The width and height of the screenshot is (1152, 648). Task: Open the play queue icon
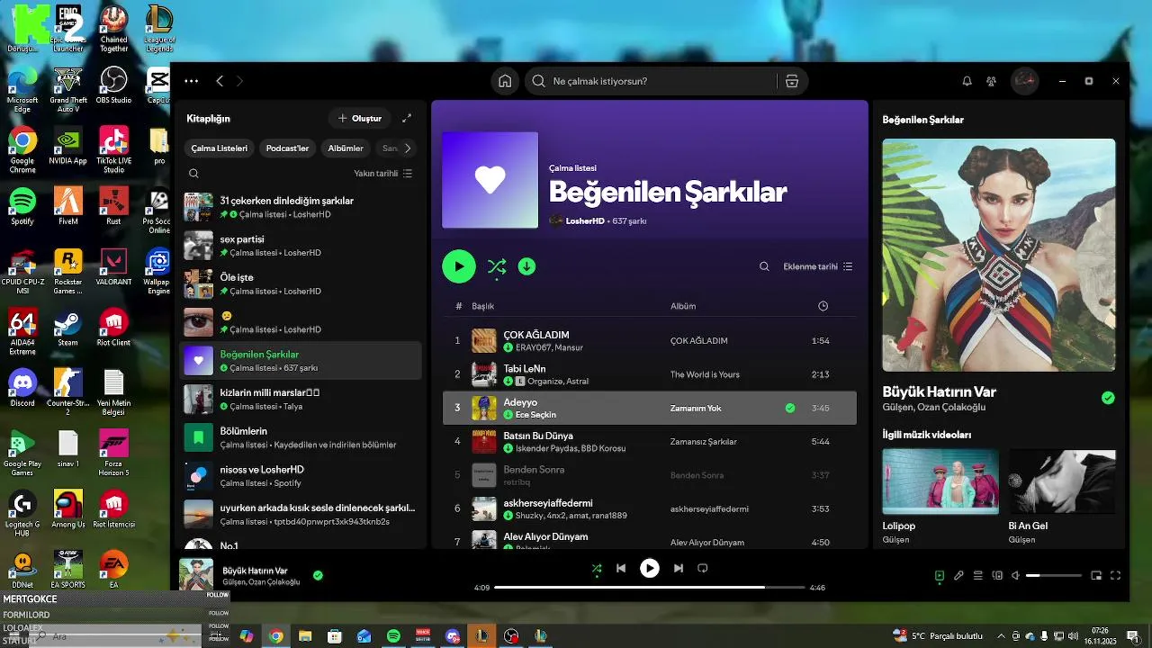tap(978, 575)
